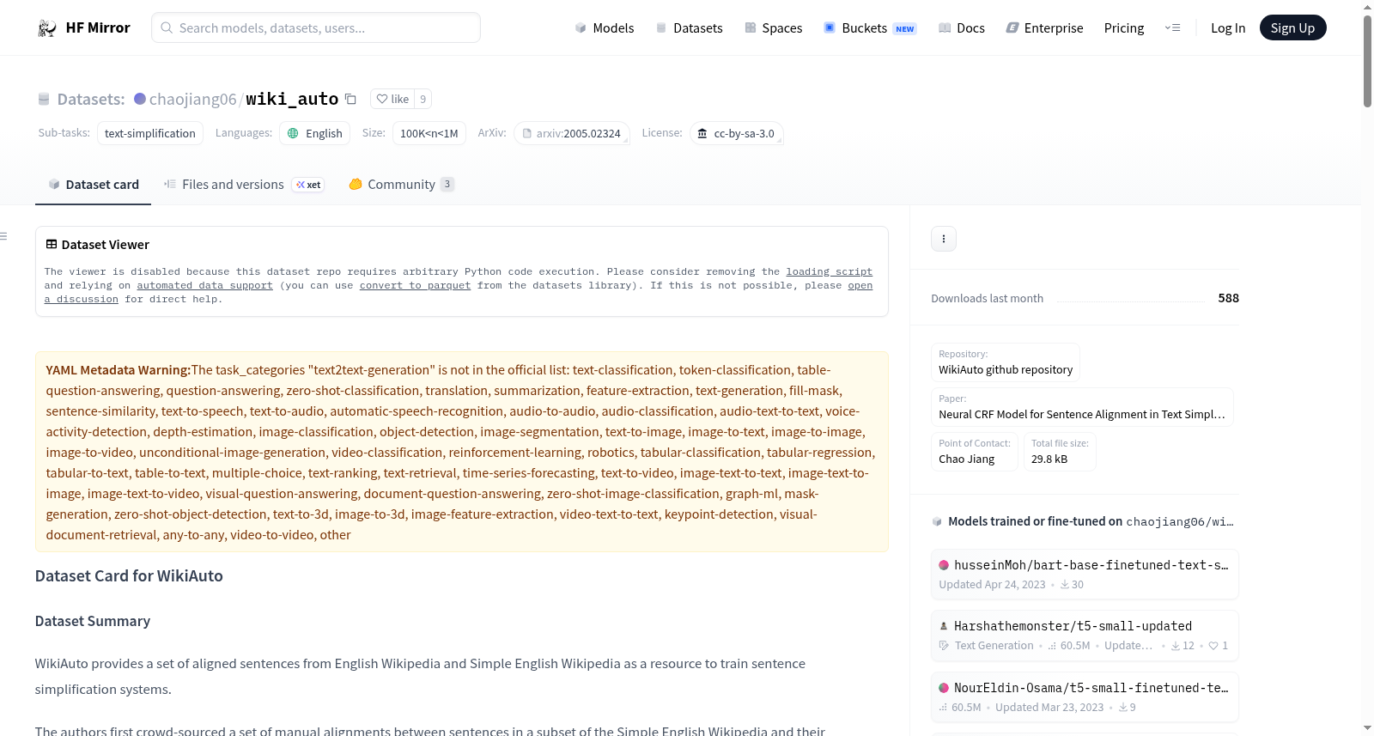This screenshot has height=736, width=1374.
Task: Open the Community tab
Action: click(x=401, y=185)
